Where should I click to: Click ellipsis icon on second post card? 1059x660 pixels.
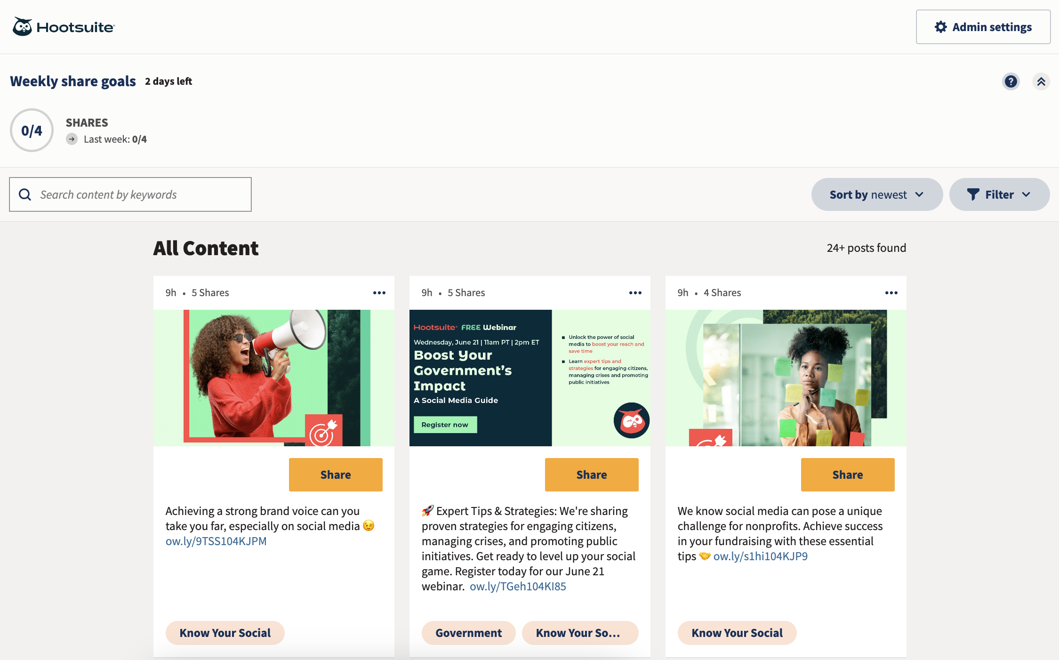click(x=635, y=293)
